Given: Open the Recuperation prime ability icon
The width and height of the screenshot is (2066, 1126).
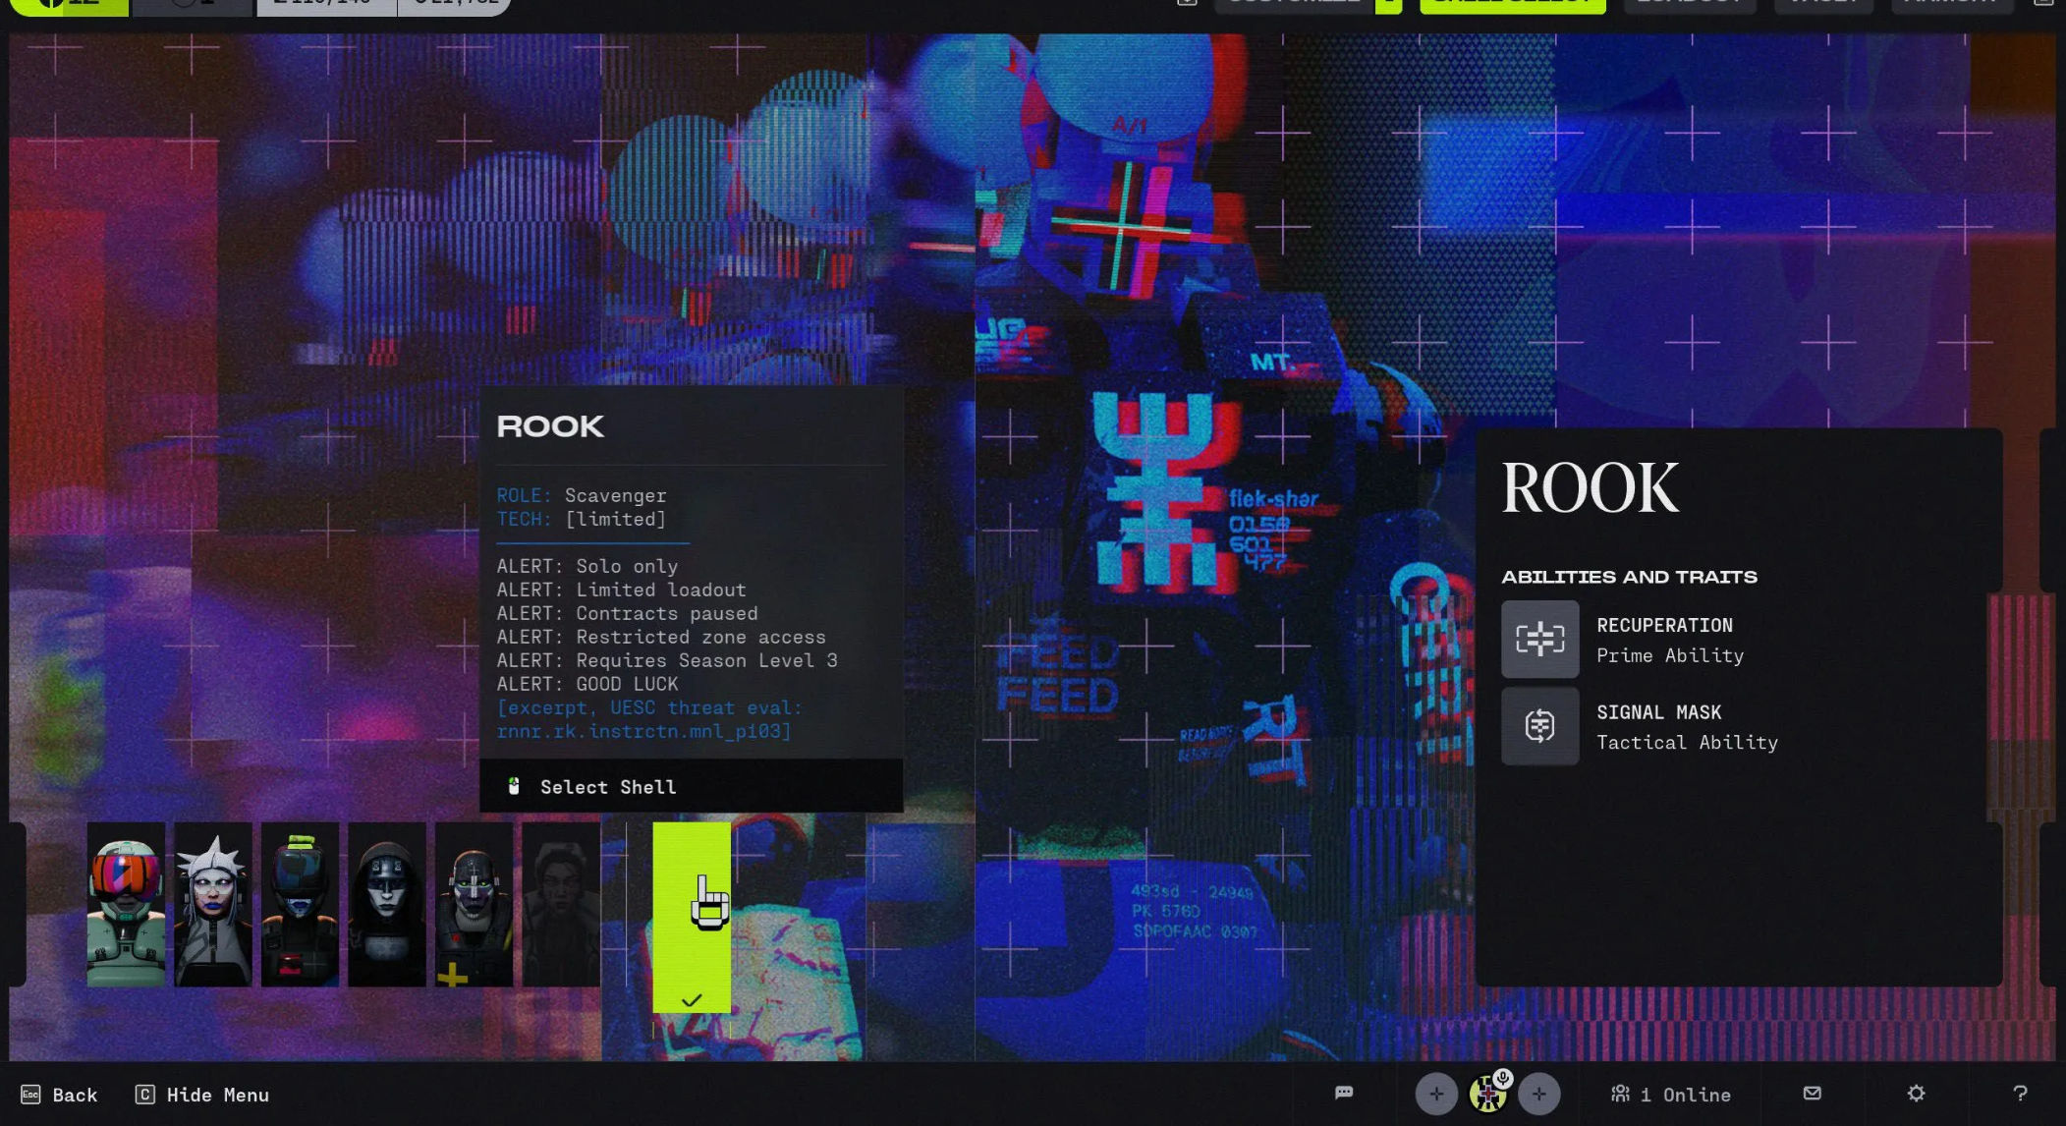Looking at the screenshot, I should [x=1539, y=640].
